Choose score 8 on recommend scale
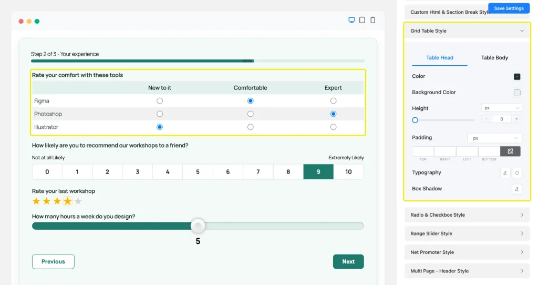The width and height of the screenshot is (538, 285). (x=288, y=172)
